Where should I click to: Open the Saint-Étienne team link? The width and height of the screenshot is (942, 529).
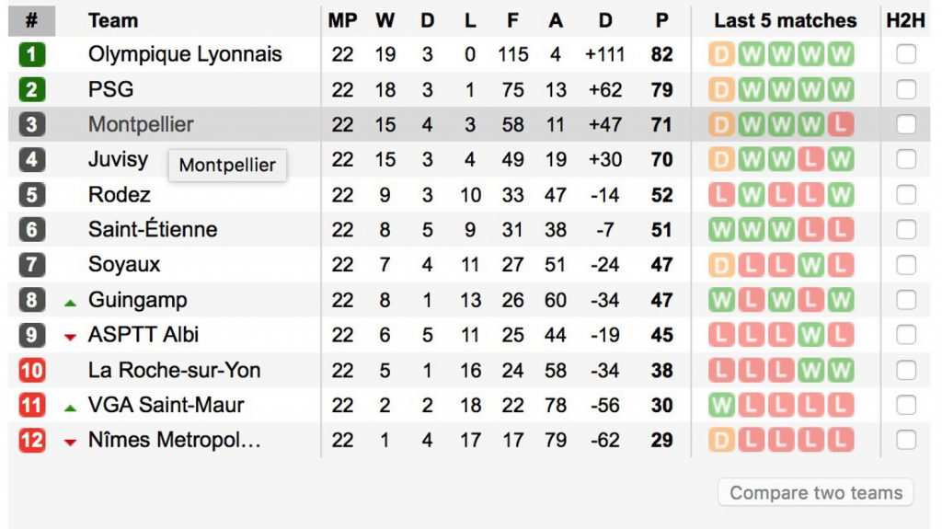point(153,229)
